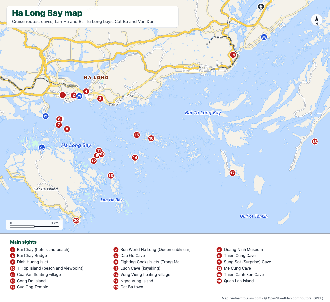Screen dimensions: 330x302
Task: Click legend text 'Dinh Huong Islet'
Action: coord(32,262)
